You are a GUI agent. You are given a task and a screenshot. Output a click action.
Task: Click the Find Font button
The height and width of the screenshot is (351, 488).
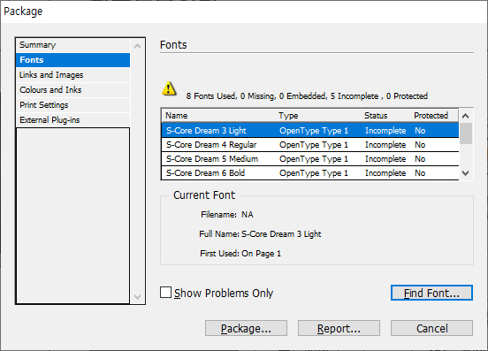[431, 293]
